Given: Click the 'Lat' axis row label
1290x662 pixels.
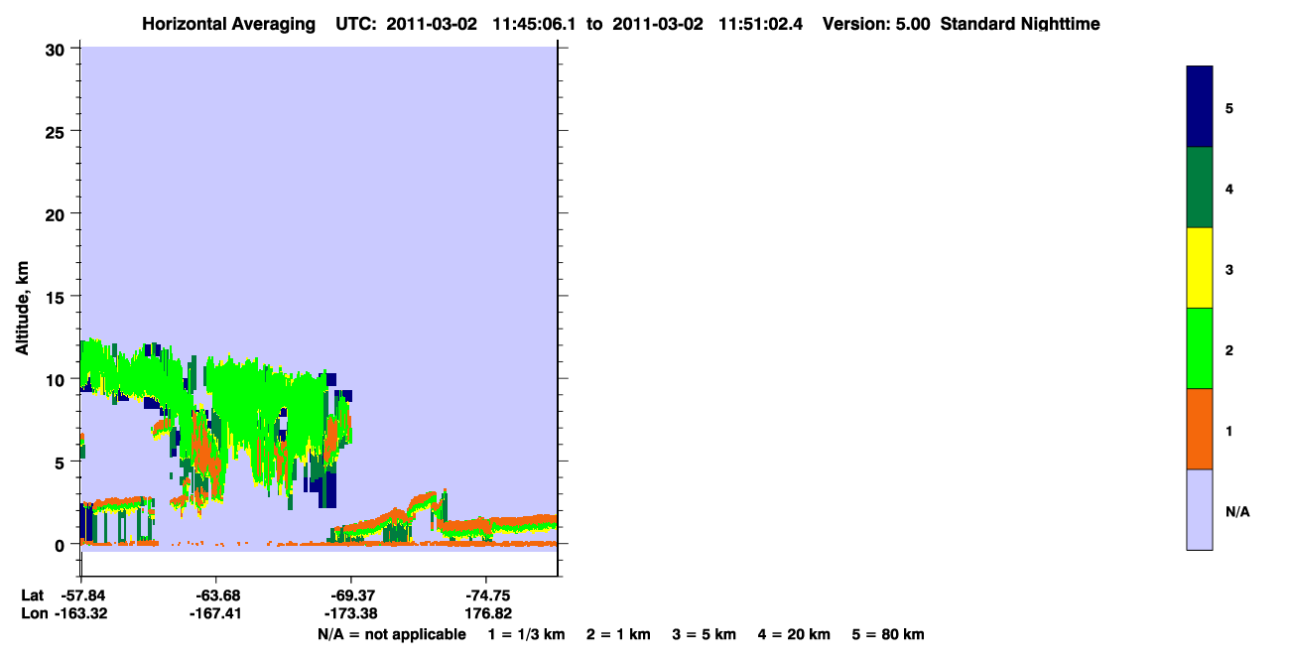Looking at the screenshot, I should coord(33,596).
